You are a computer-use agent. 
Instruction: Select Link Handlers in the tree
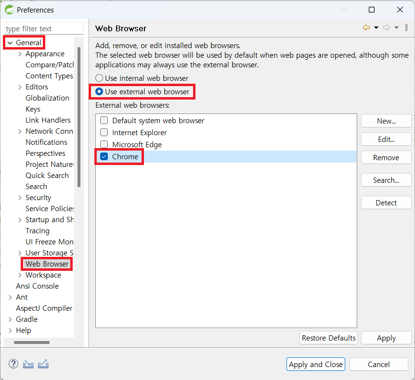(48, 120)
